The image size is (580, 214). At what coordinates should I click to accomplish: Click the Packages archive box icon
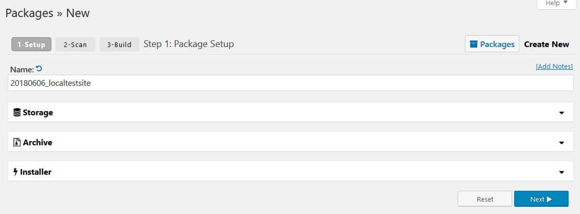pyautogui.click(x=473, y=44)
